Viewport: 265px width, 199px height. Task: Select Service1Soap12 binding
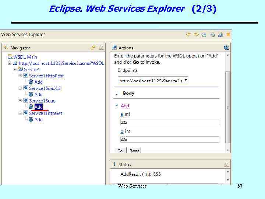[45, 88]
